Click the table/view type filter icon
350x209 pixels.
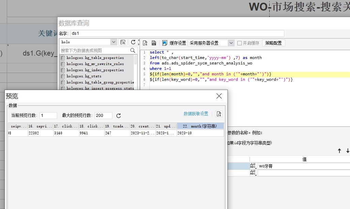[123, 42]
